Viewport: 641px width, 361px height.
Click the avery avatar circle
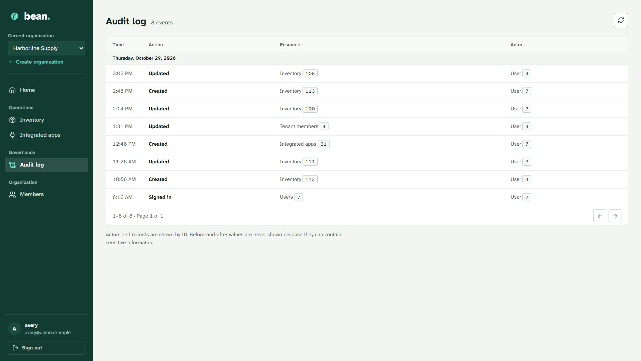[14, 329]
